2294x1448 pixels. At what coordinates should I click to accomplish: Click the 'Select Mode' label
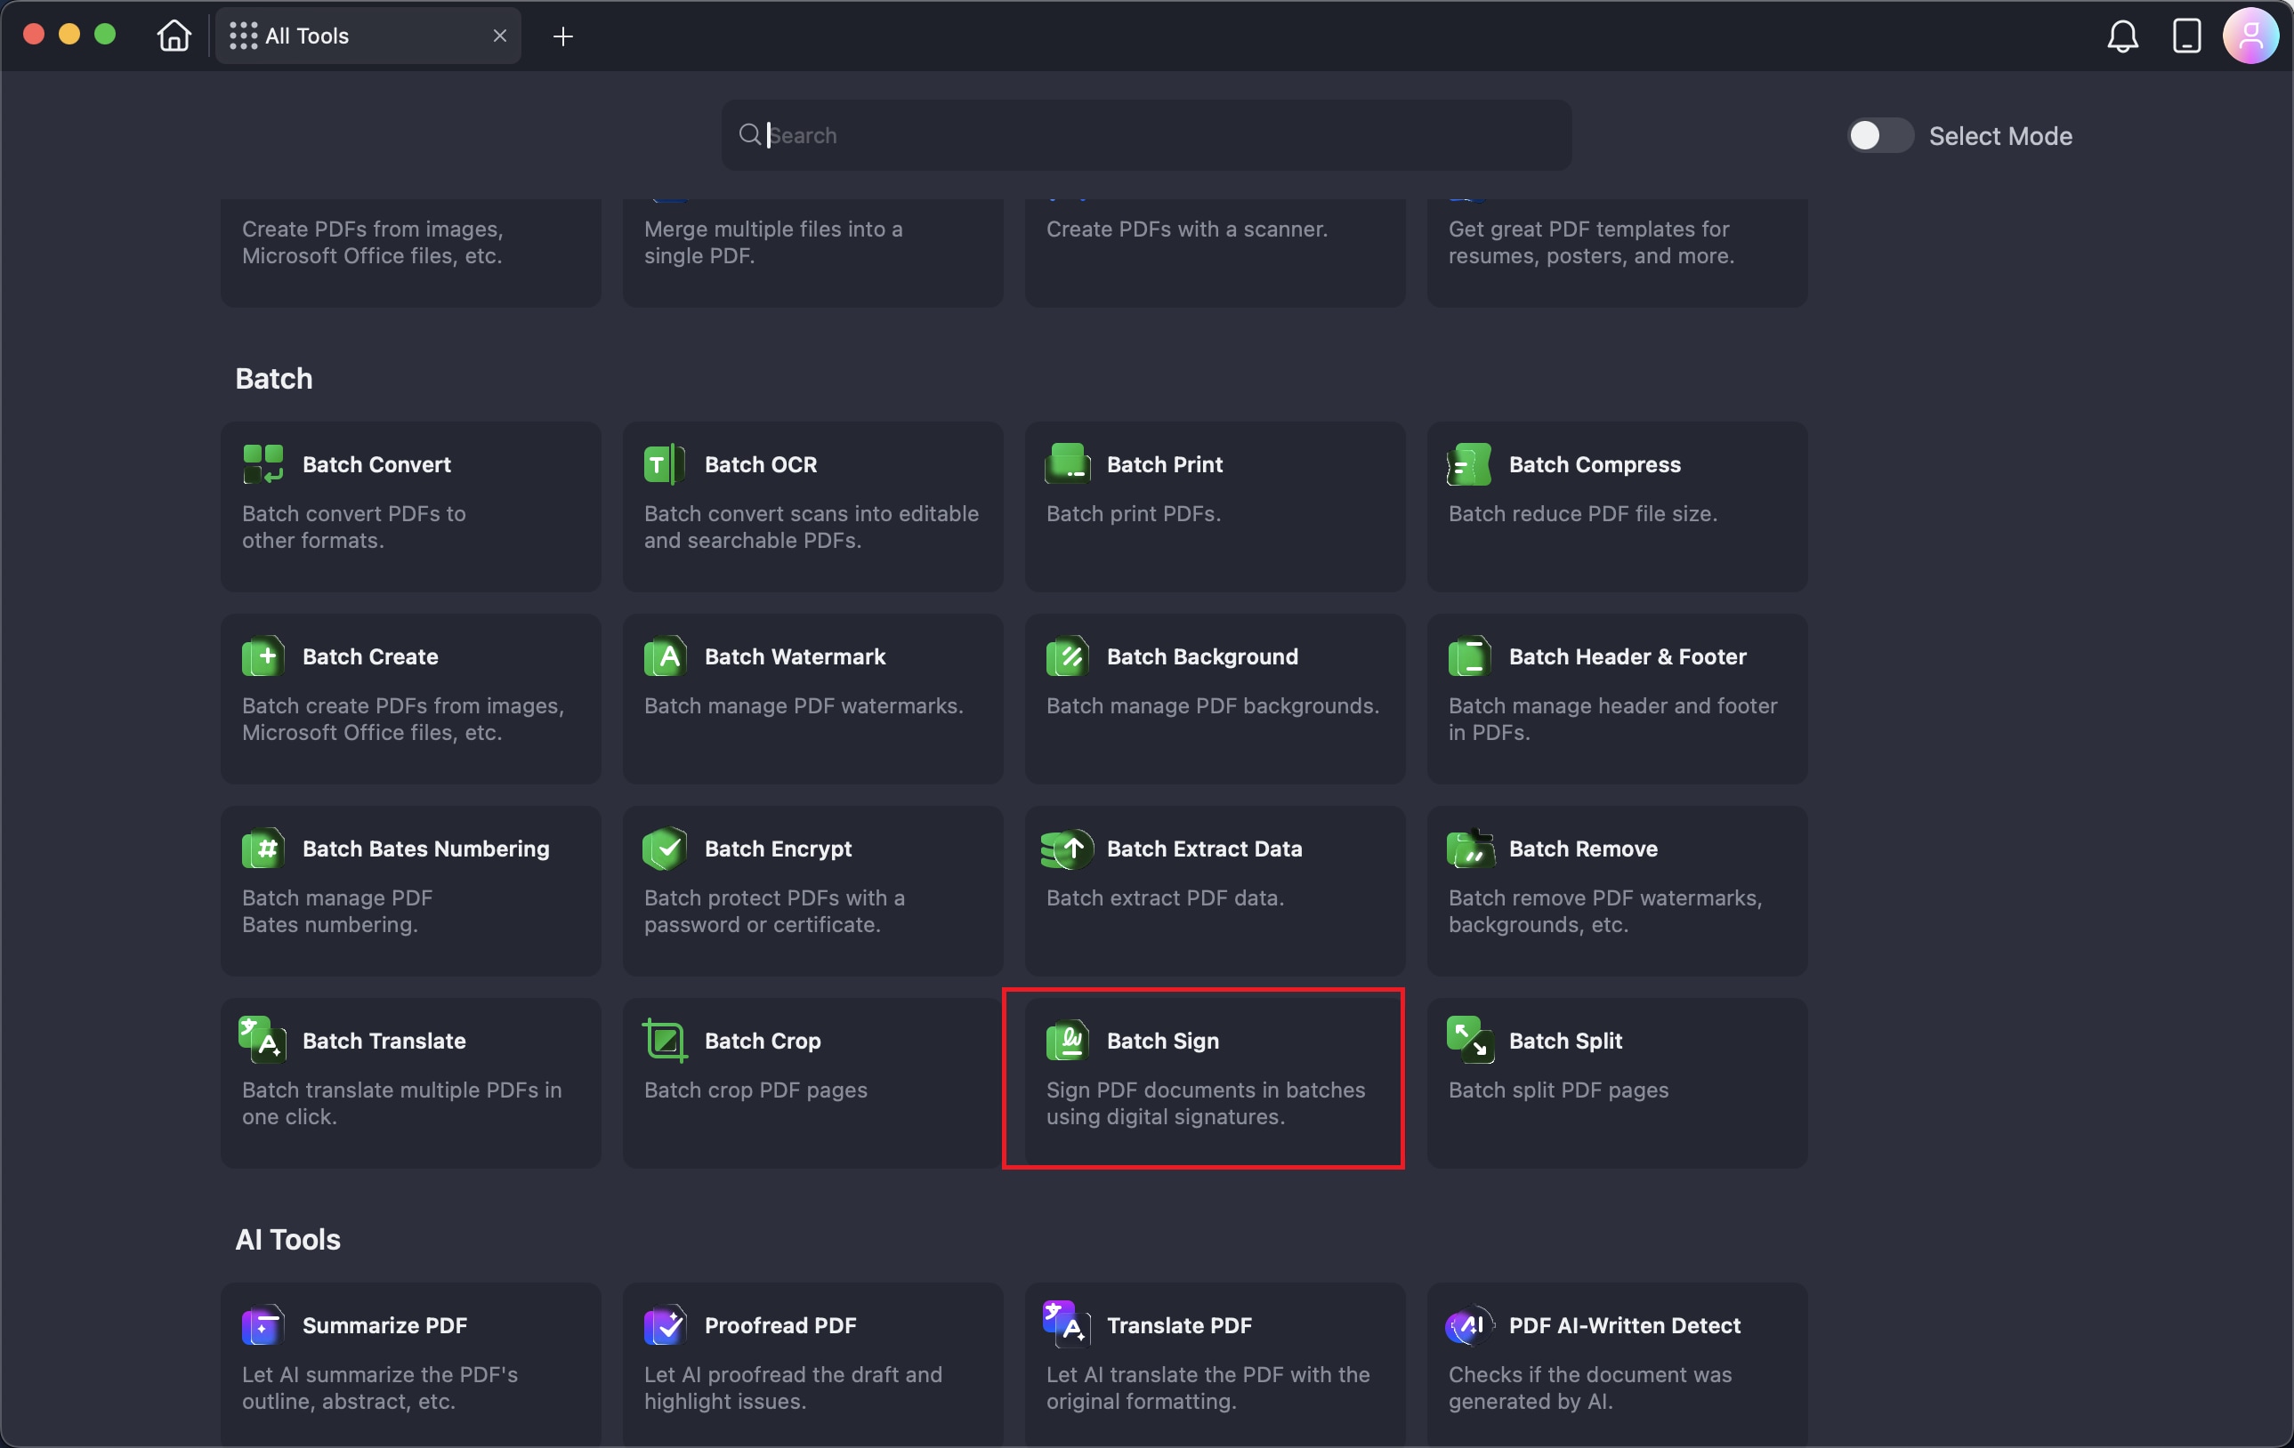point(2000,136)
